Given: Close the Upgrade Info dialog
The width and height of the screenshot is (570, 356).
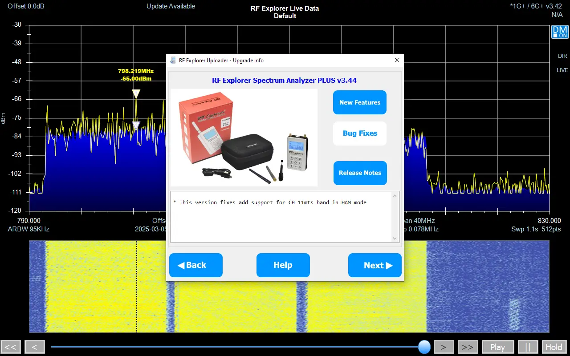Looking at the screenshot, I should (x=397, y=61).
